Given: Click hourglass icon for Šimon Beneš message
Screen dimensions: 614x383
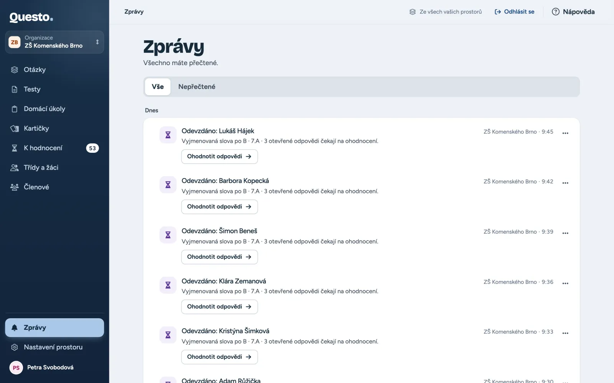Looking at the screenshot, I should [x=168, y=235].
